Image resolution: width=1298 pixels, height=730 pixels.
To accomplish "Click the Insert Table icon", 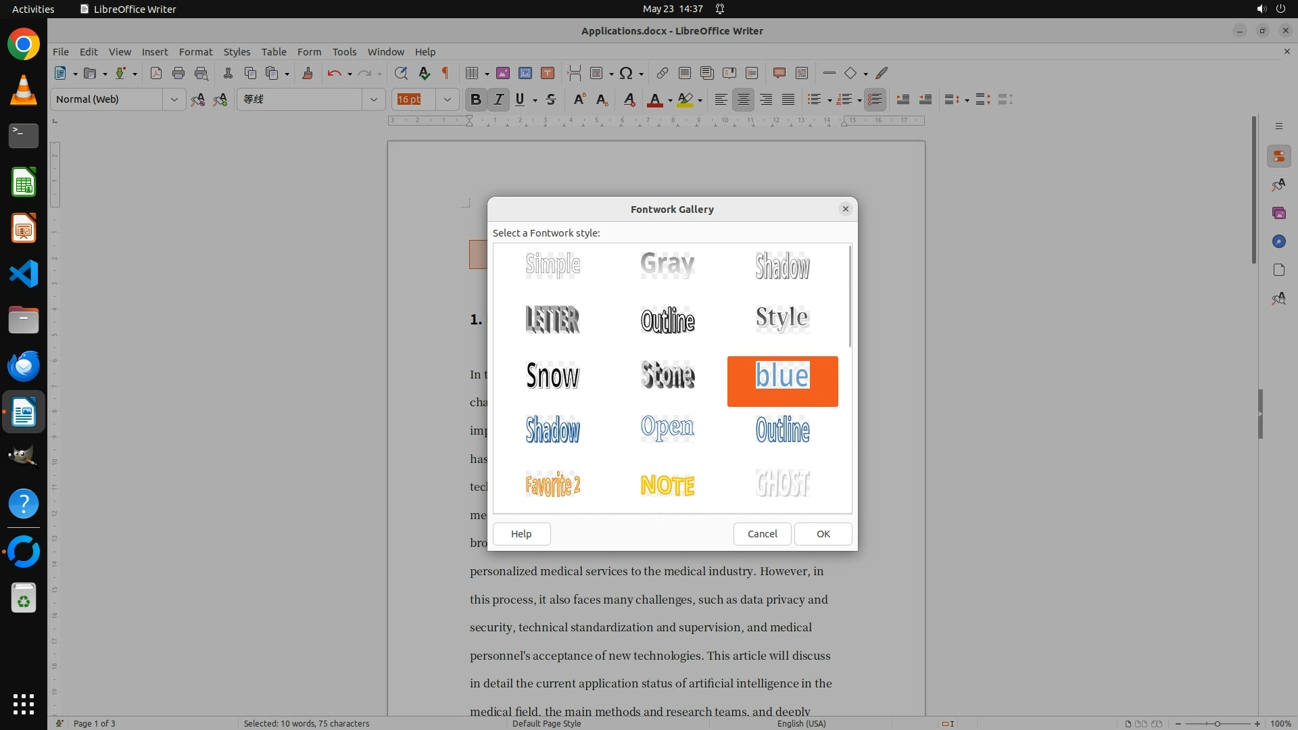I will coord(473,73).
